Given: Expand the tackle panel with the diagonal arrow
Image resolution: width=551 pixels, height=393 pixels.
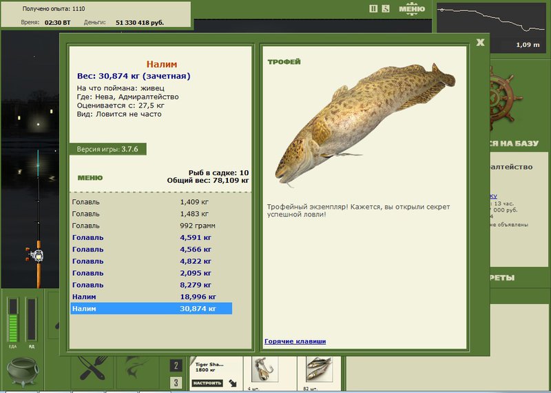Looking at the screenshot, I should pos(233,383).
